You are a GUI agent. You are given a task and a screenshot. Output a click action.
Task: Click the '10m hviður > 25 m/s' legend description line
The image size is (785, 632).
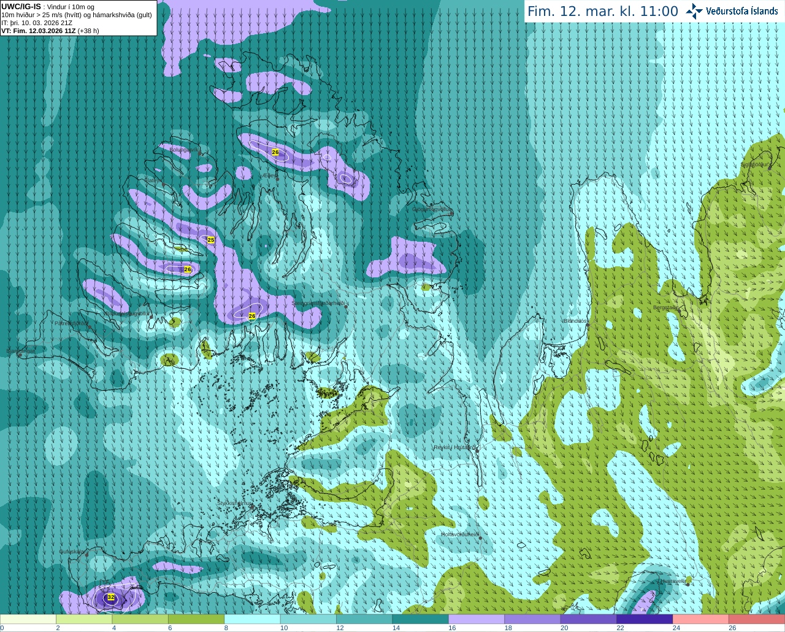pyautogui.click(x=77, y=15)
